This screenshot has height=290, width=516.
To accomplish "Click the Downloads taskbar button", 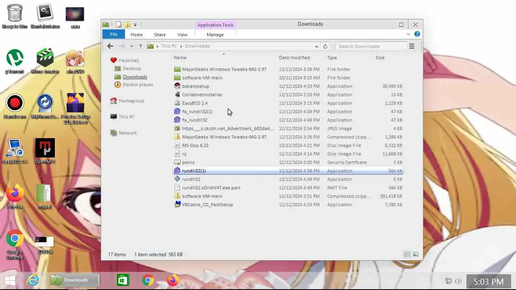I will point(75,280).
